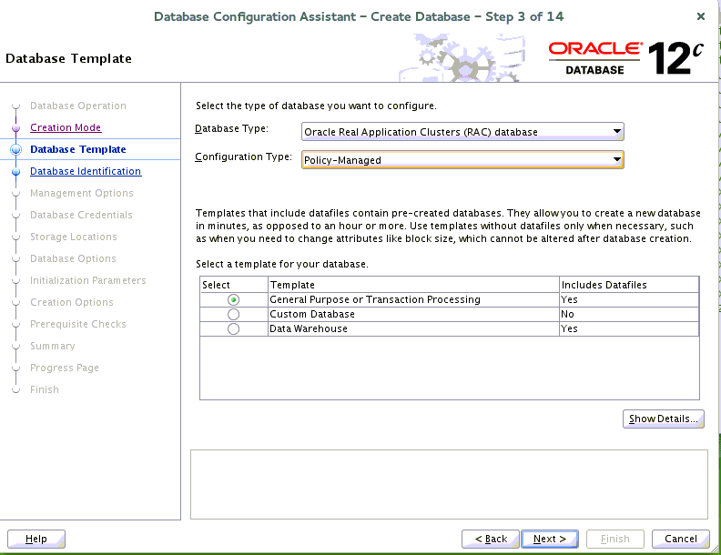This screenshot has width=721, height=555.
Task: Select the Data Warehouse radio button
Action: pos(233,329)
